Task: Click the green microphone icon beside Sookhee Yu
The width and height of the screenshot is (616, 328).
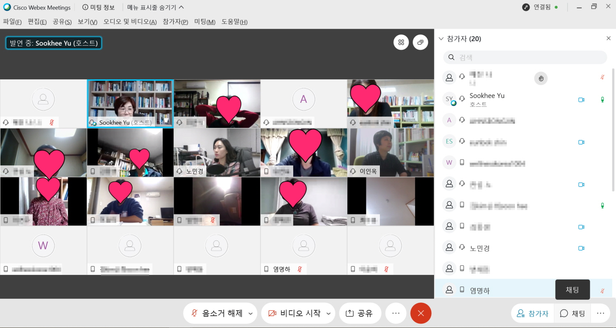Action: coord(602,99)
